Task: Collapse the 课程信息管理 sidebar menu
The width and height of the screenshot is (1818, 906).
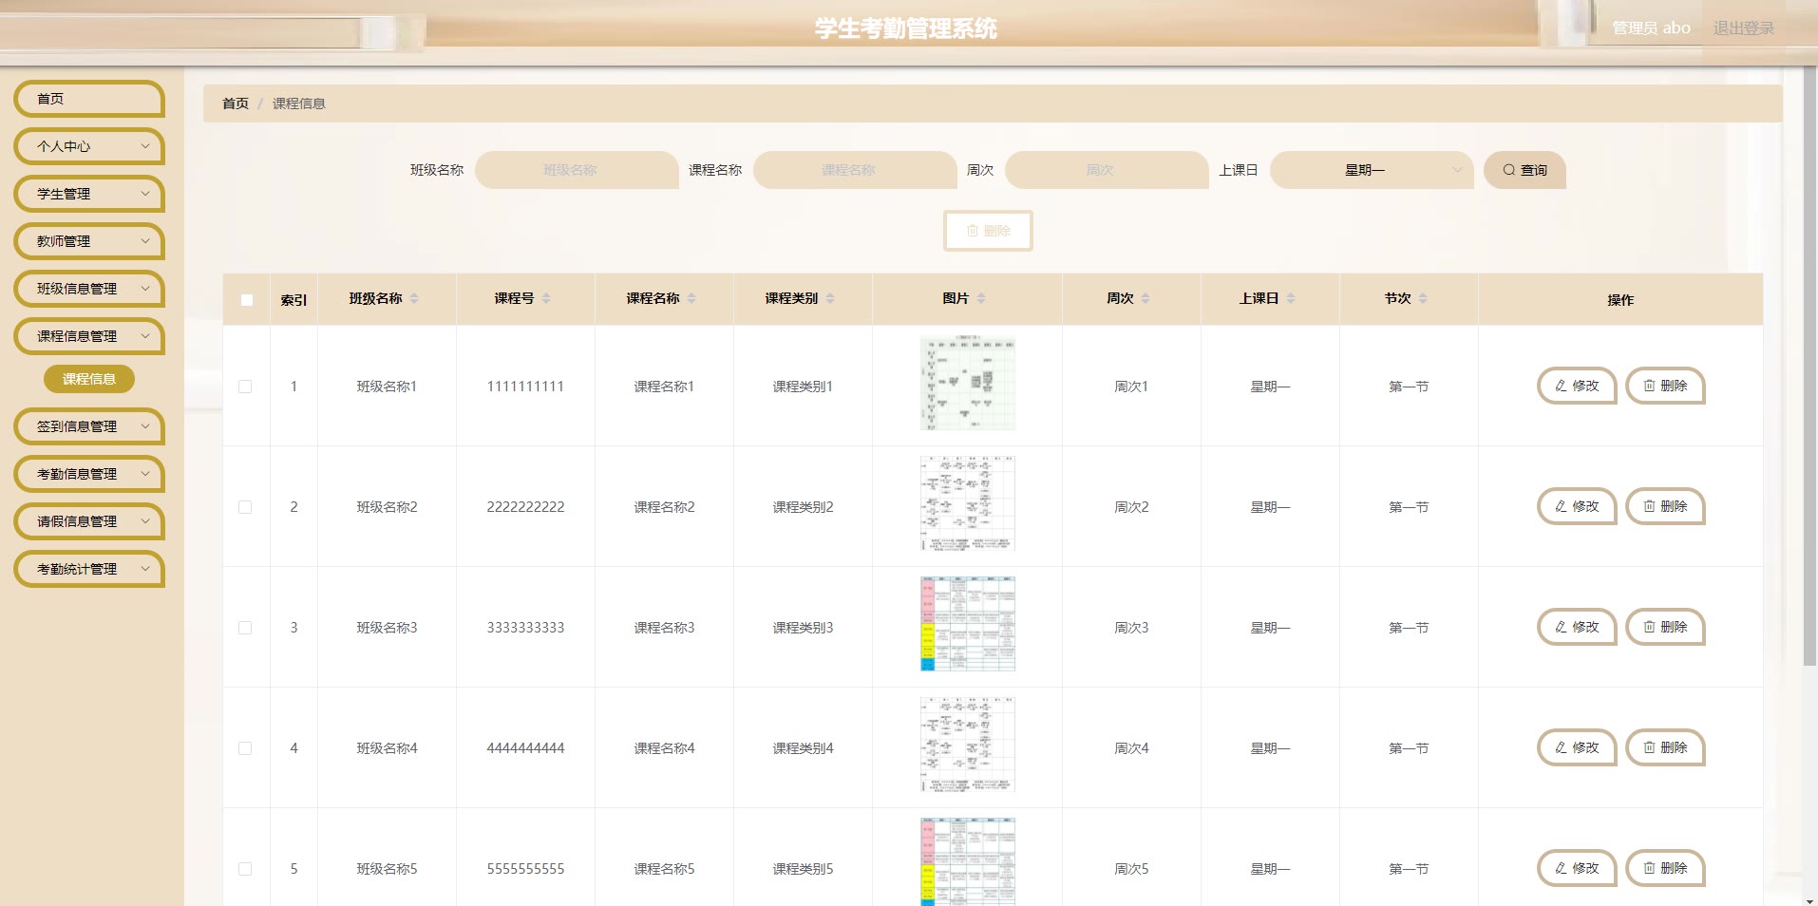Action: 89,336
